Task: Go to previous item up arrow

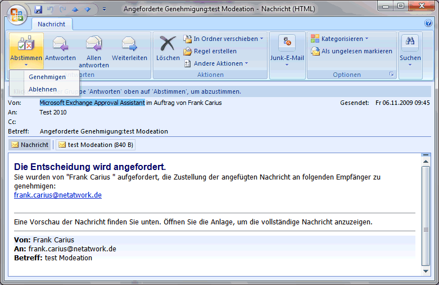Action: [x=75, y=10]
